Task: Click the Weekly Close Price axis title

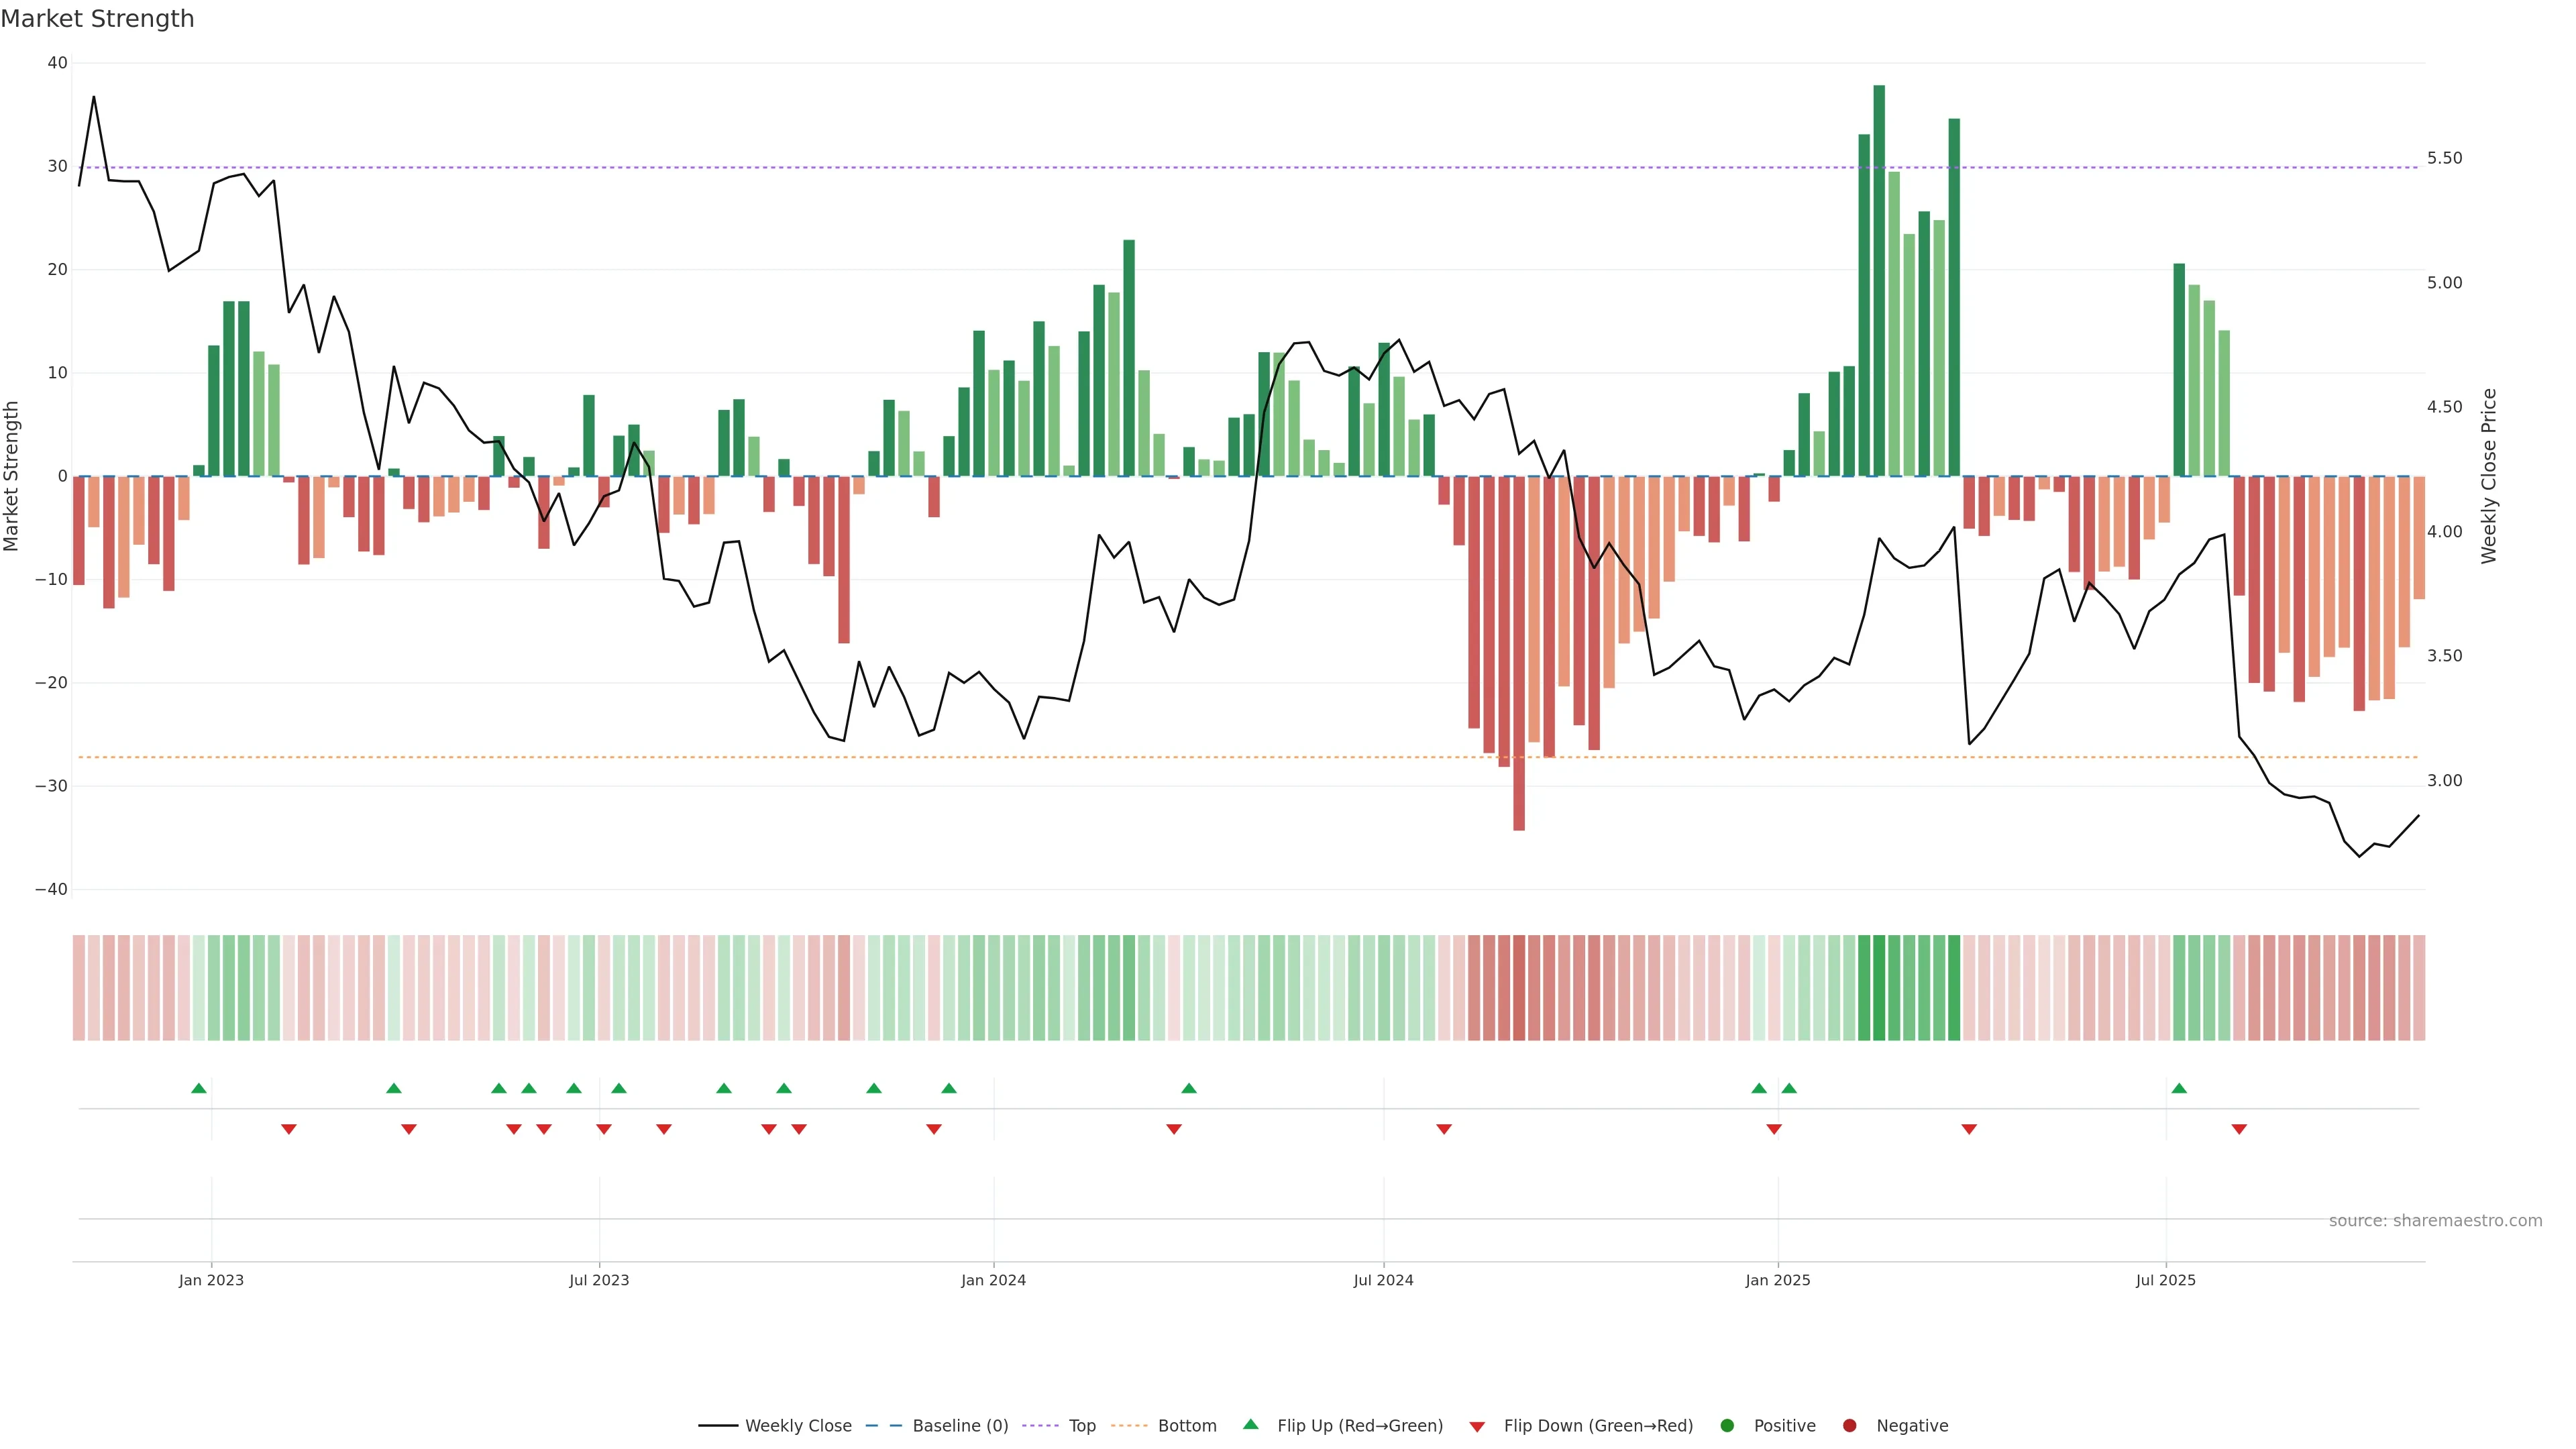Action: (2489, 476)
